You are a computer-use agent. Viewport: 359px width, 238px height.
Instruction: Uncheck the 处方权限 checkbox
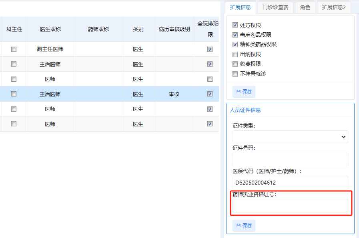235,25
